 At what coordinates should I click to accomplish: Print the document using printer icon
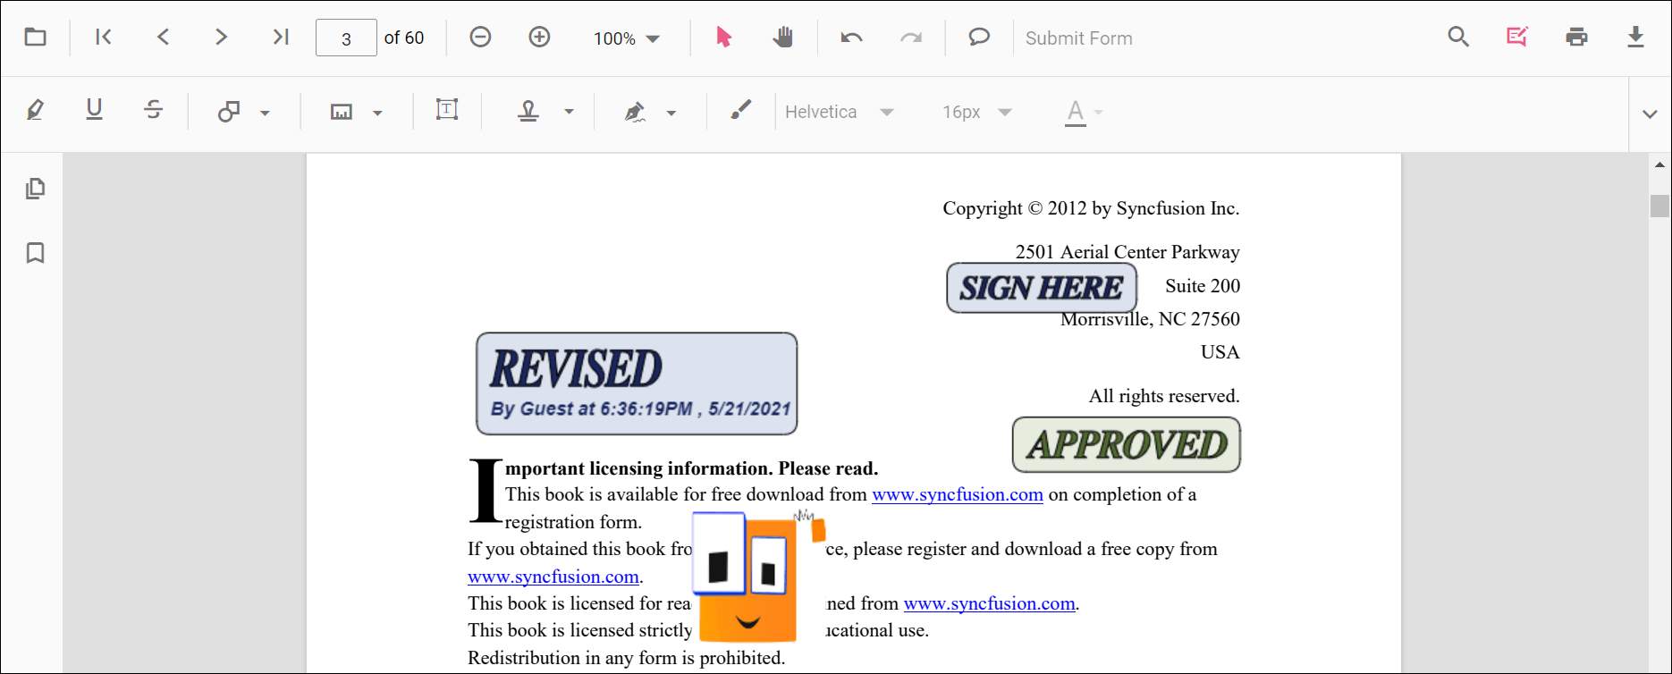pos(1576,38)
